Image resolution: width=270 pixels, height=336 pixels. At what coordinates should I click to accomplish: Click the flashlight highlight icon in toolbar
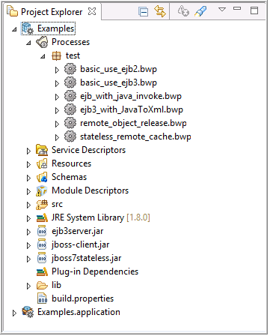tap(200, 11)
